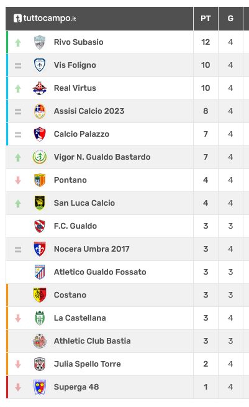This screenshot has width=249, height=407.
Task: Click the San Luca Calcio crest
Action: (40, 203)
